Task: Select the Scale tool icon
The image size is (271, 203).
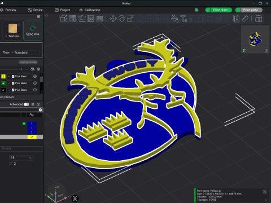Action: point(130,19)
